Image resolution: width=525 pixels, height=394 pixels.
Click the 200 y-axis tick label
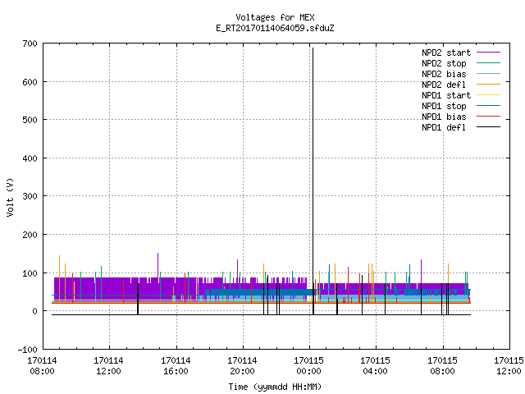click(30, 235)
